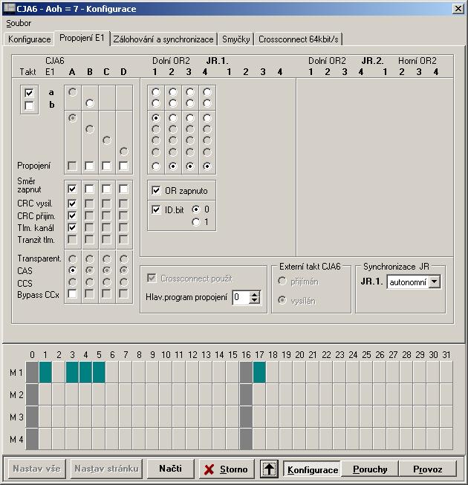Viewport: 468px width, 485px height.
Task: Select ID.bit value 1 radio
Action: click(x=196, y=222)
